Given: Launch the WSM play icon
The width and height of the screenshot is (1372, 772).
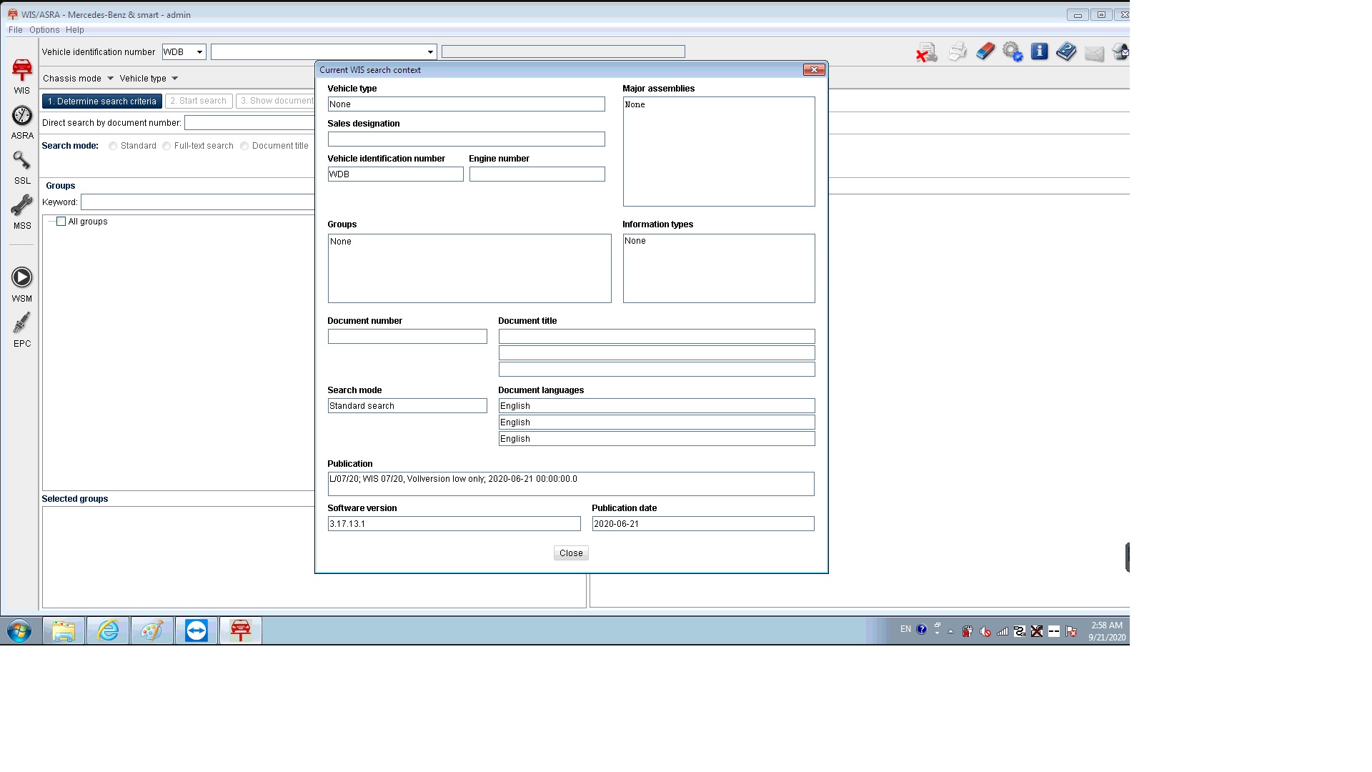Looking at the screenshot, I should 22,277.
